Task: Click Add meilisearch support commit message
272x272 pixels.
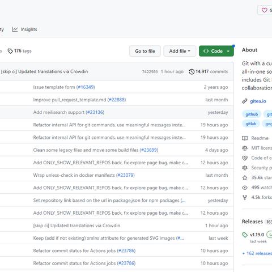Action: point(59,112)
